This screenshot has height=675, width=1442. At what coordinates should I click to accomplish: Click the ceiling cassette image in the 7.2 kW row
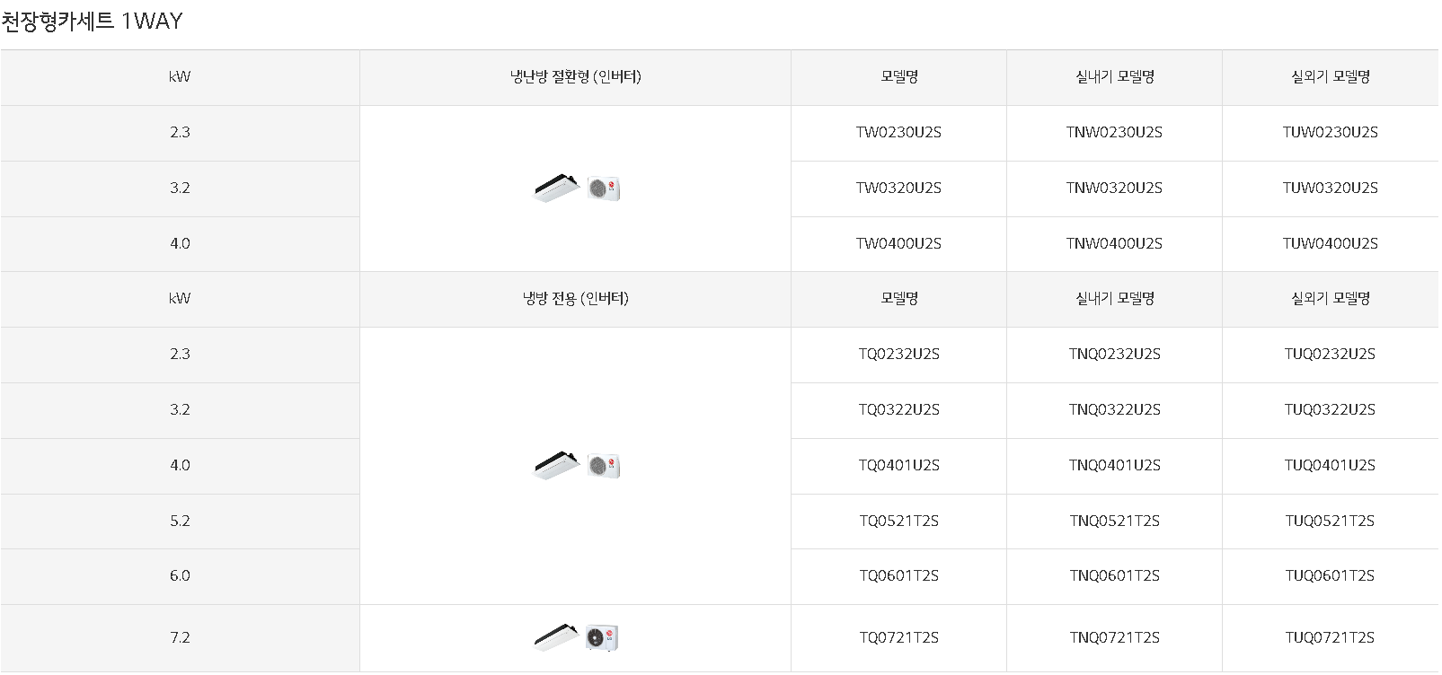557,637
